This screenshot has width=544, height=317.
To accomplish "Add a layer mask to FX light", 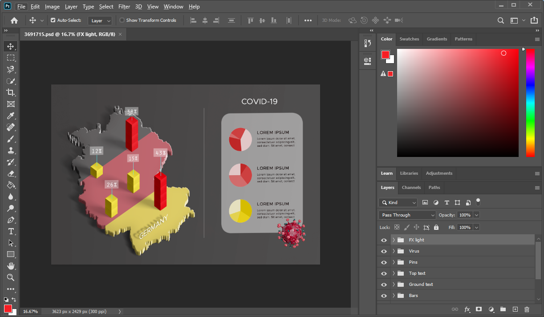I will pos(479,309).
